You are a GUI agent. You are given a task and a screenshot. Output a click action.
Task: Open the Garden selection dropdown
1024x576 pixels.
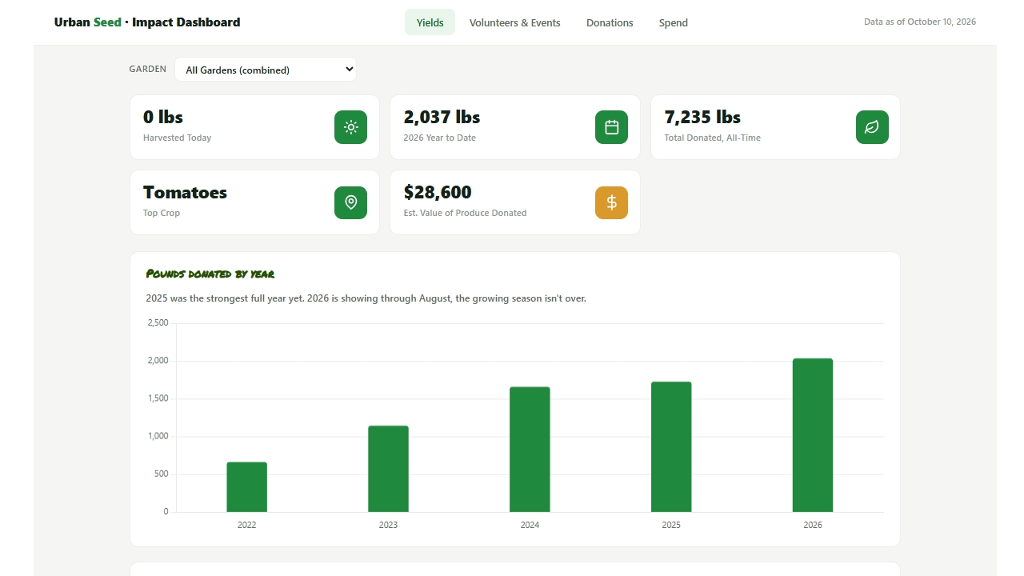[x=266, y=70]
